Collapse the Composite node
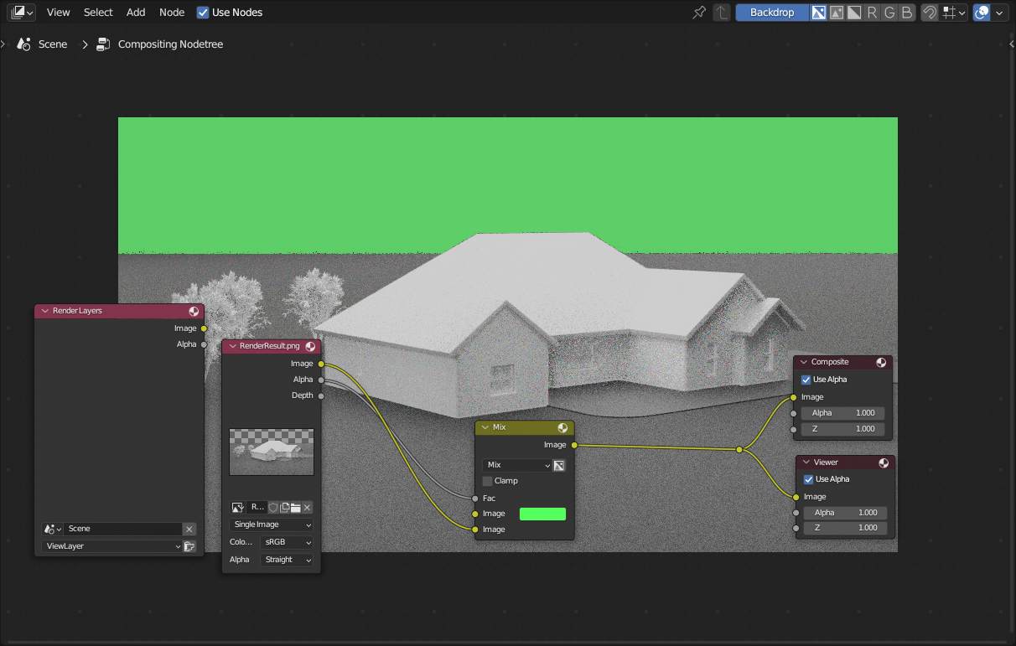Screen dimensions: 1016x646 804,362
